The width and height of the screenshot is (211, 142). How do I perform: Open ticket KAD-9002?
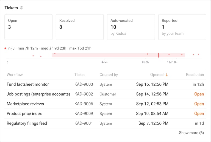pos(84,94)
